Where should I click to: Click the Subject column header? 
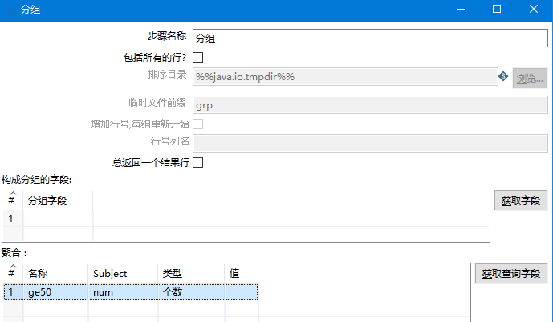[x=123, y=274]
